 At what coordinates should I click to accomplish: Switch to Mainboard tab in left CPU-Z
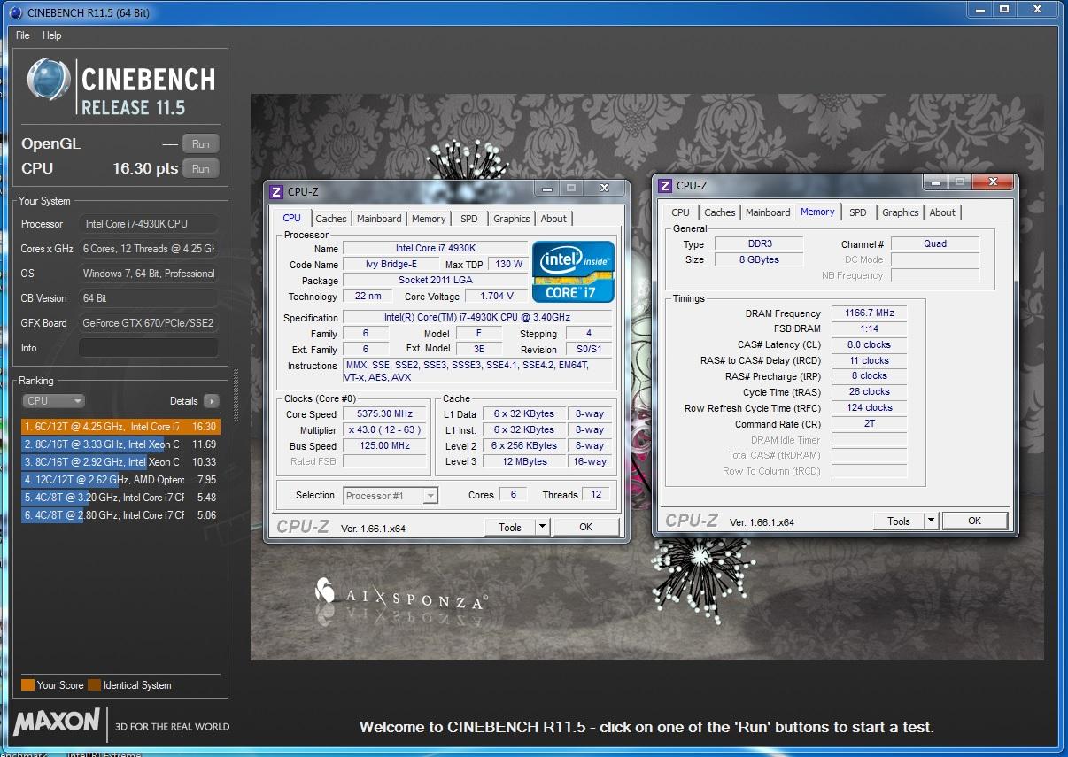coord(379,219)
